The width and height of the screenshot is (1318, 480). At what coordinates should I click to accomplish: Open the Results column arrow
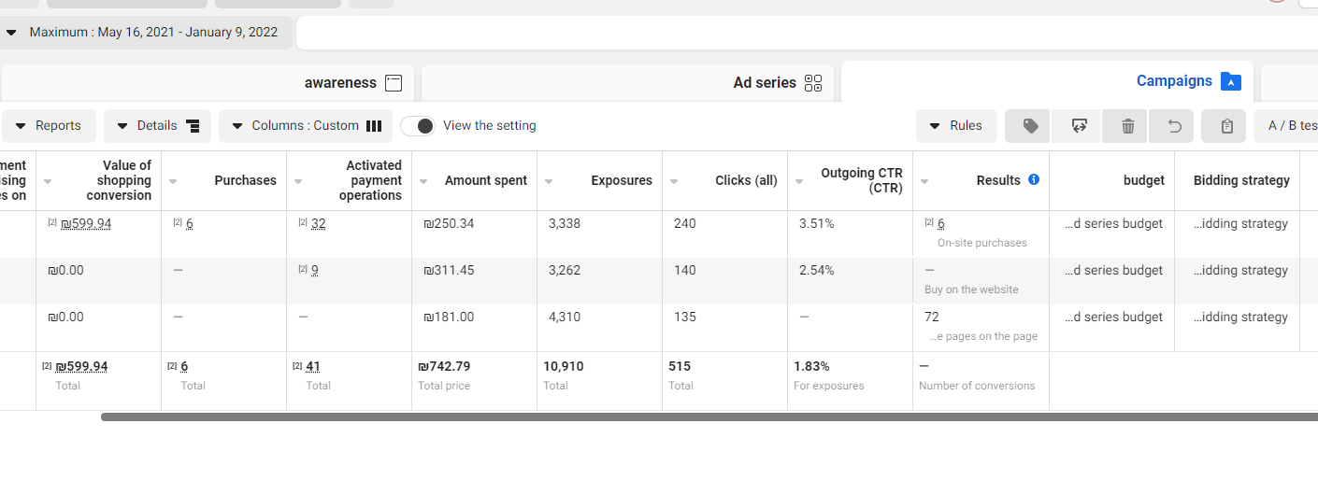click(925, 181)
